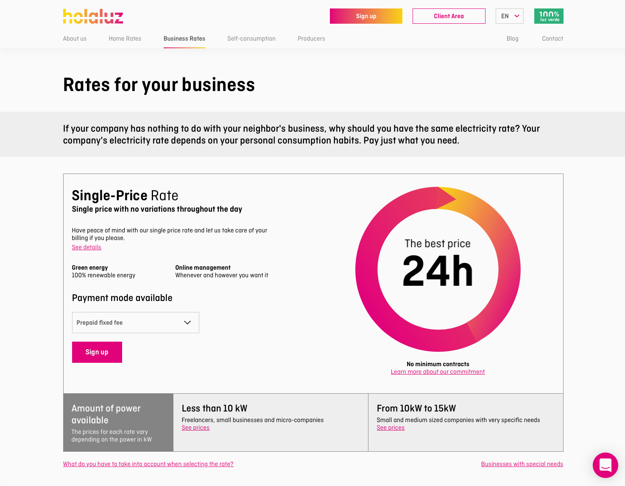This screenshot has width=625, height=486.
Task: Open the About us page
Action: [x=75, y=39]
